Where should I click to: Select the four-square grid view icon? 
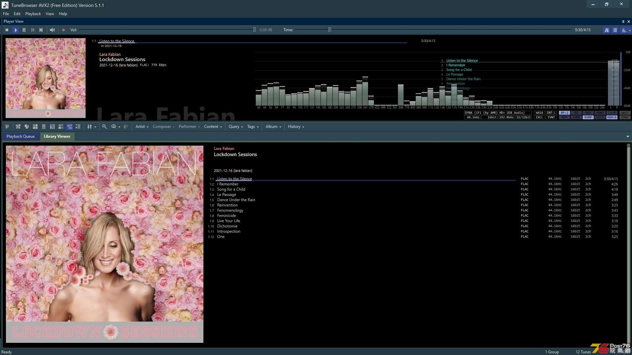coord(35,127)
